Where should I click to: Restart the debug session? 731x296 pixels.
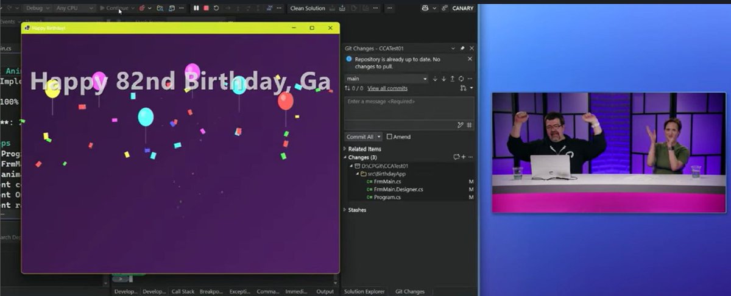216,9
